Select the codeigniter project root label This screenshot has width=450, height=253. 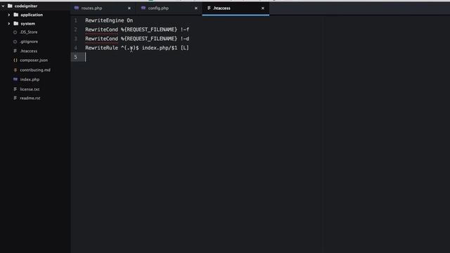click(26, 6)
